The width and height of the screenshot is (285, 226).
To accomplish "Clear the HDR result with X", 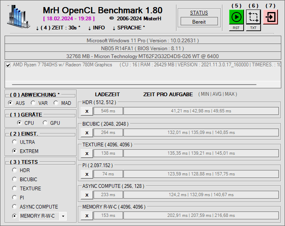I will pyautogui.click(x=87, y=111).
